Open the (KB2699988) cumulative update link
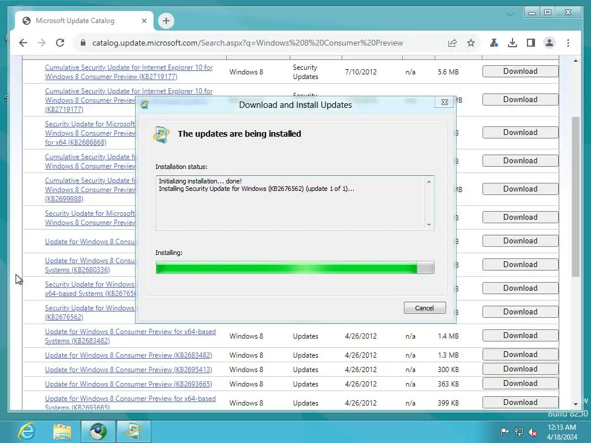 click(89, 189)
